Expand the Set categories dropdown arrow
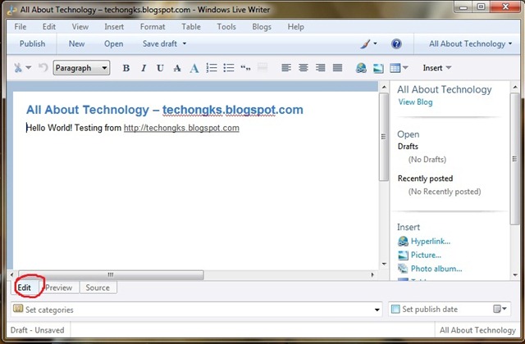Image resolution: width=525 pixels, height=344 pixels. point(377,310)
